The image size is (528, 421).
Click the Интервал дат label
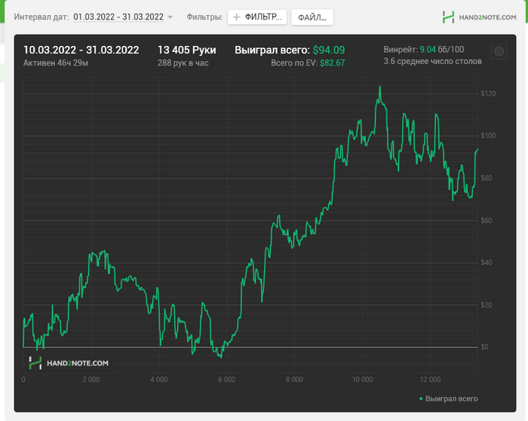pyautogui.click(x=41, y=17)
